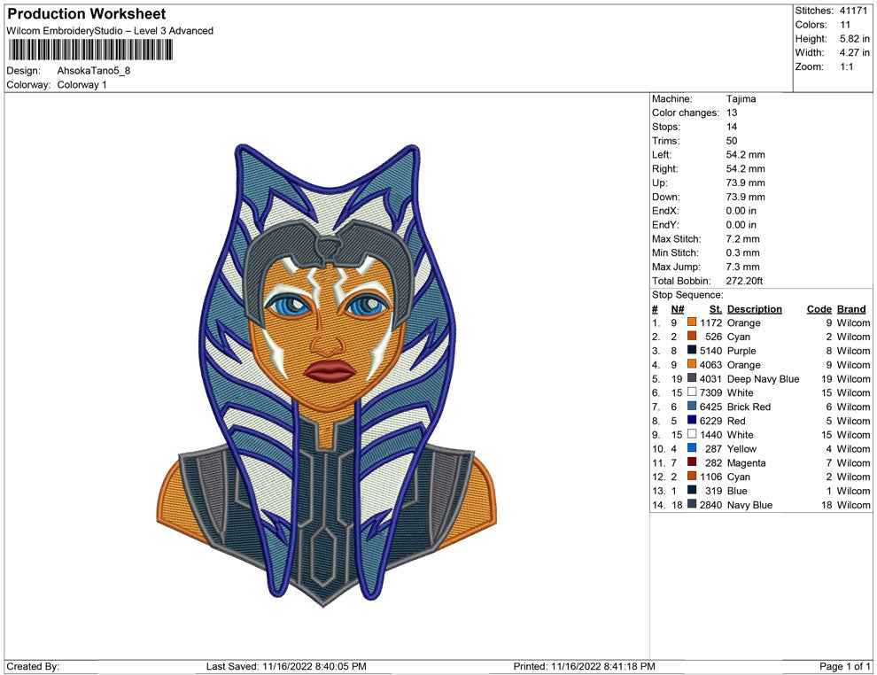Select the swatch beside 4063 Orange
The width and height of the screenshot is (877, 675).
click(x=692, y=364)
